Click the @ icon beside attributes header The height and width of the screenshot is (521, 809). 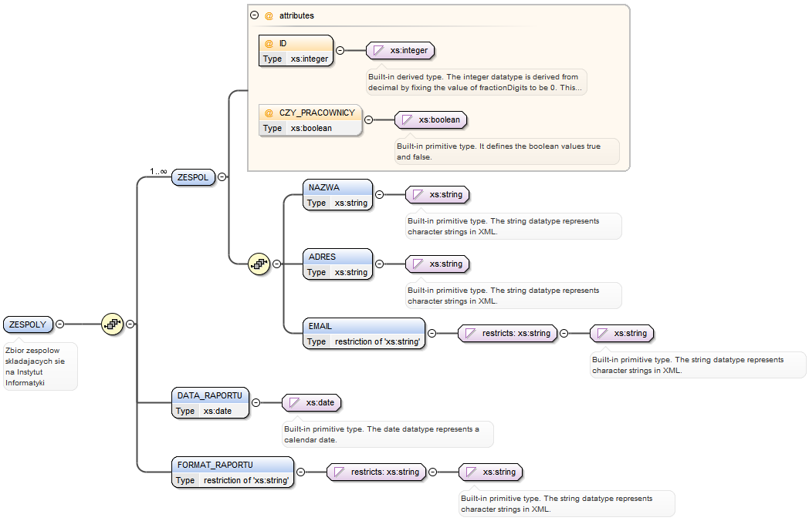pos(269,16)
